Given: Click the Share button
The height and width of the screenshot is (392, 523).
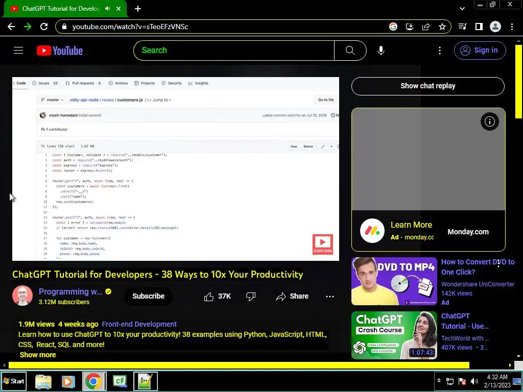Looking at the screenshot, I should point(292,297).
